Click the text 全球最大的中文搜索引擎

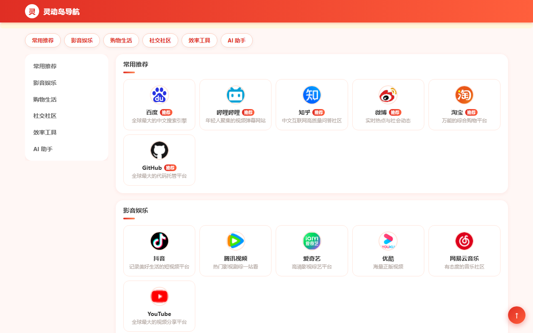159,121
